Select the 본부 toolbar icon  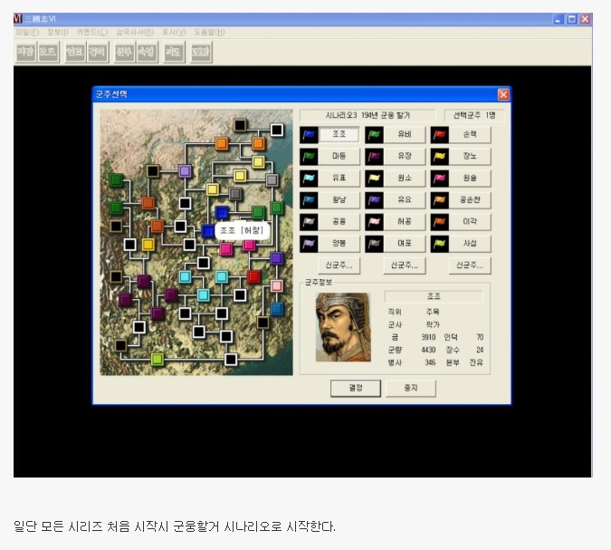[x=124, y=52]
